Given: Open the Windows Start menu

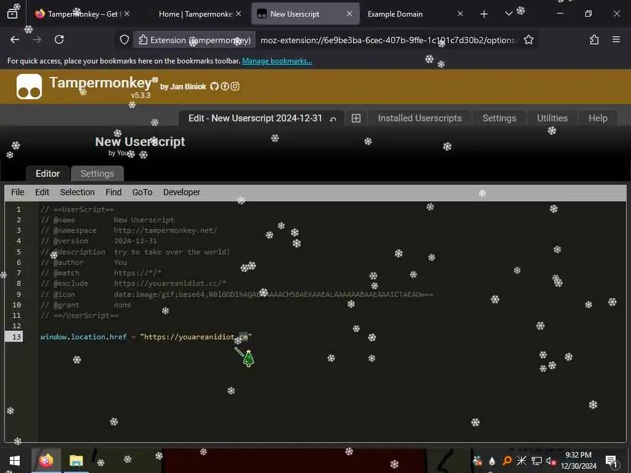Looking at the screenshot, I should 15,461.
